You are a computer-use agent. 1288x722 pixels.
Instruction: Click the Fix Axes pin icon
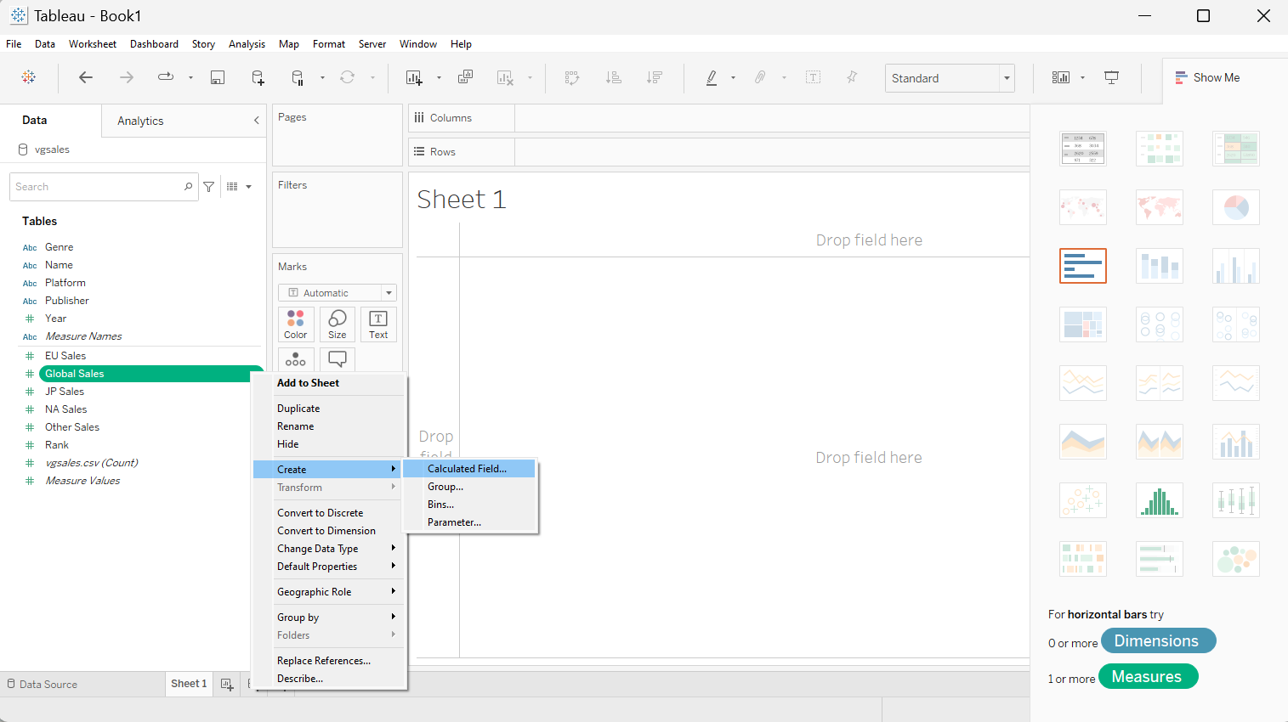[852, 77]
